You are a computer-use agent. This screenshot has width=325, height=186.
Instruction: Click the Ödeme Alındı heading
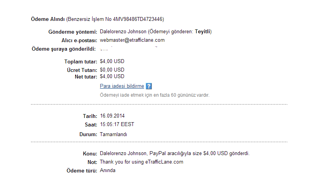(48, 19)
